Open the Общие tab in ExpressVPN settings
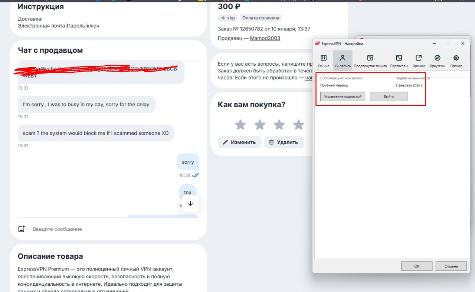 324,60
